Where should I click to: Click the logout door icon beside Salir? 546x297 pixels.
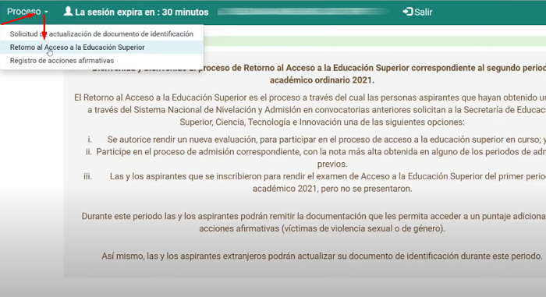click(x=407, y=12)
